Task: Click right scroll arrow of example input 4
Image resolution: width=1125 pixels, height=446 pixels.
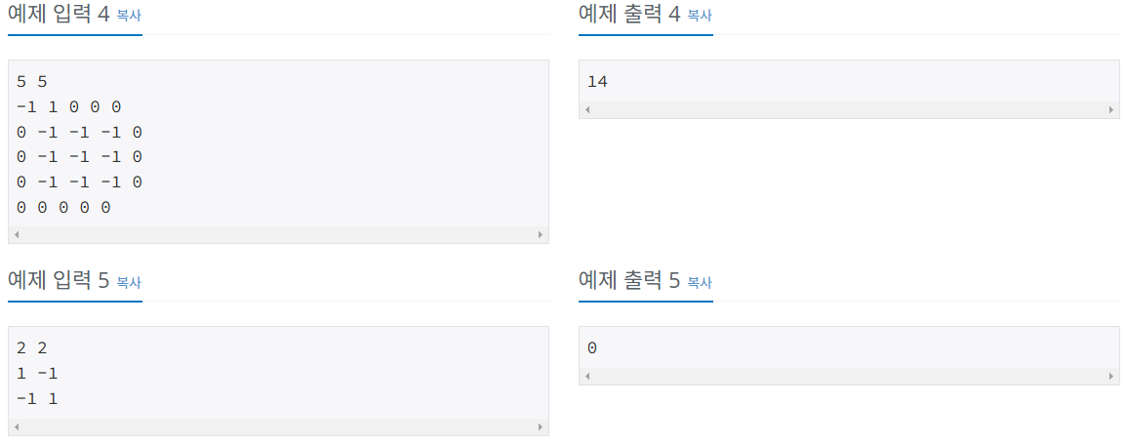Action: coord(541,235)
